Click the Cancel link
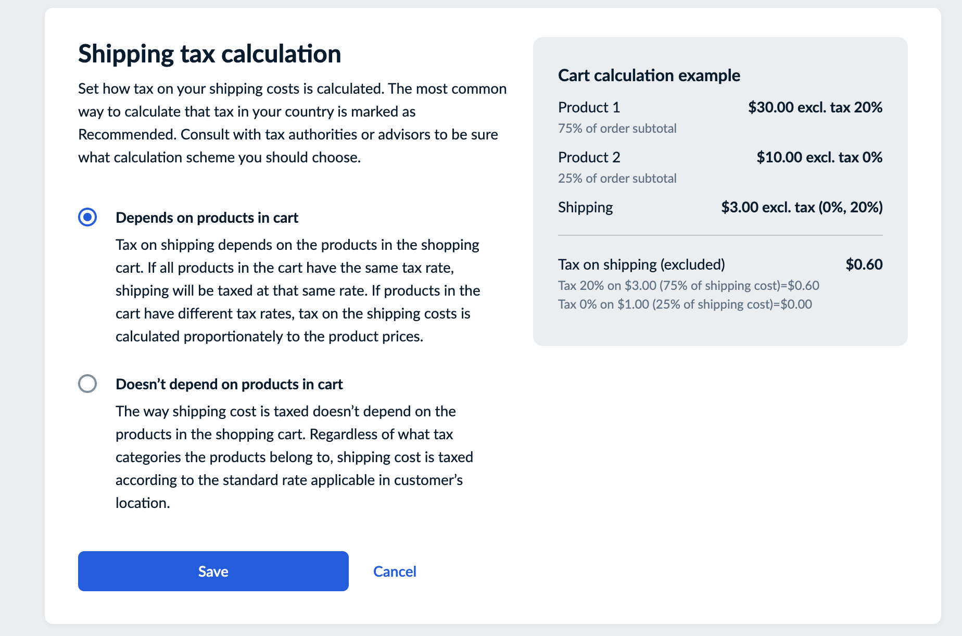962x636 pixels. (395, 571)
